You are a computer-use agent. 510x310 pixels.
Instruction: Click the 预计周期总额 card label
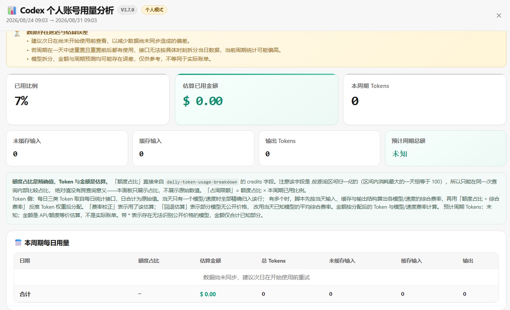[x=409, y=141]
